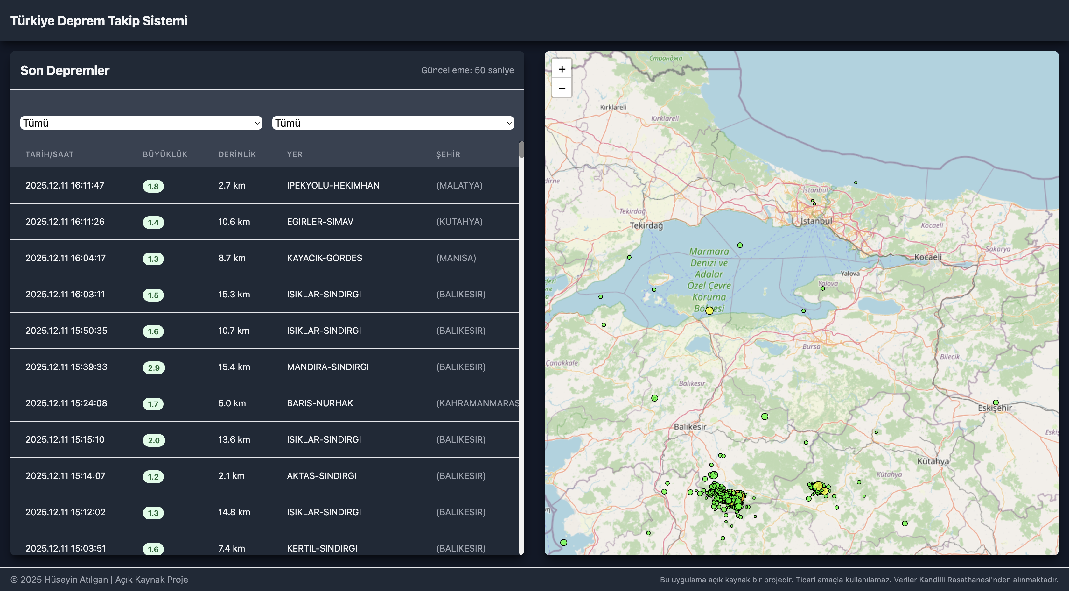Click green earthquake marker near Eskişehir
Image resolution: width=1069 pixels, height=591 pixels.
[x=996, y=402]
